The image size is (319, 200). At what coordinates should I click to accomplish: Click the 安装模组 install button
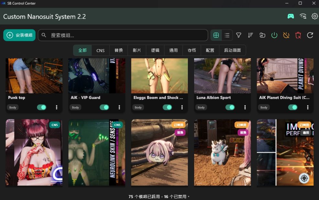pyautogui.click(x=19, y=35)
